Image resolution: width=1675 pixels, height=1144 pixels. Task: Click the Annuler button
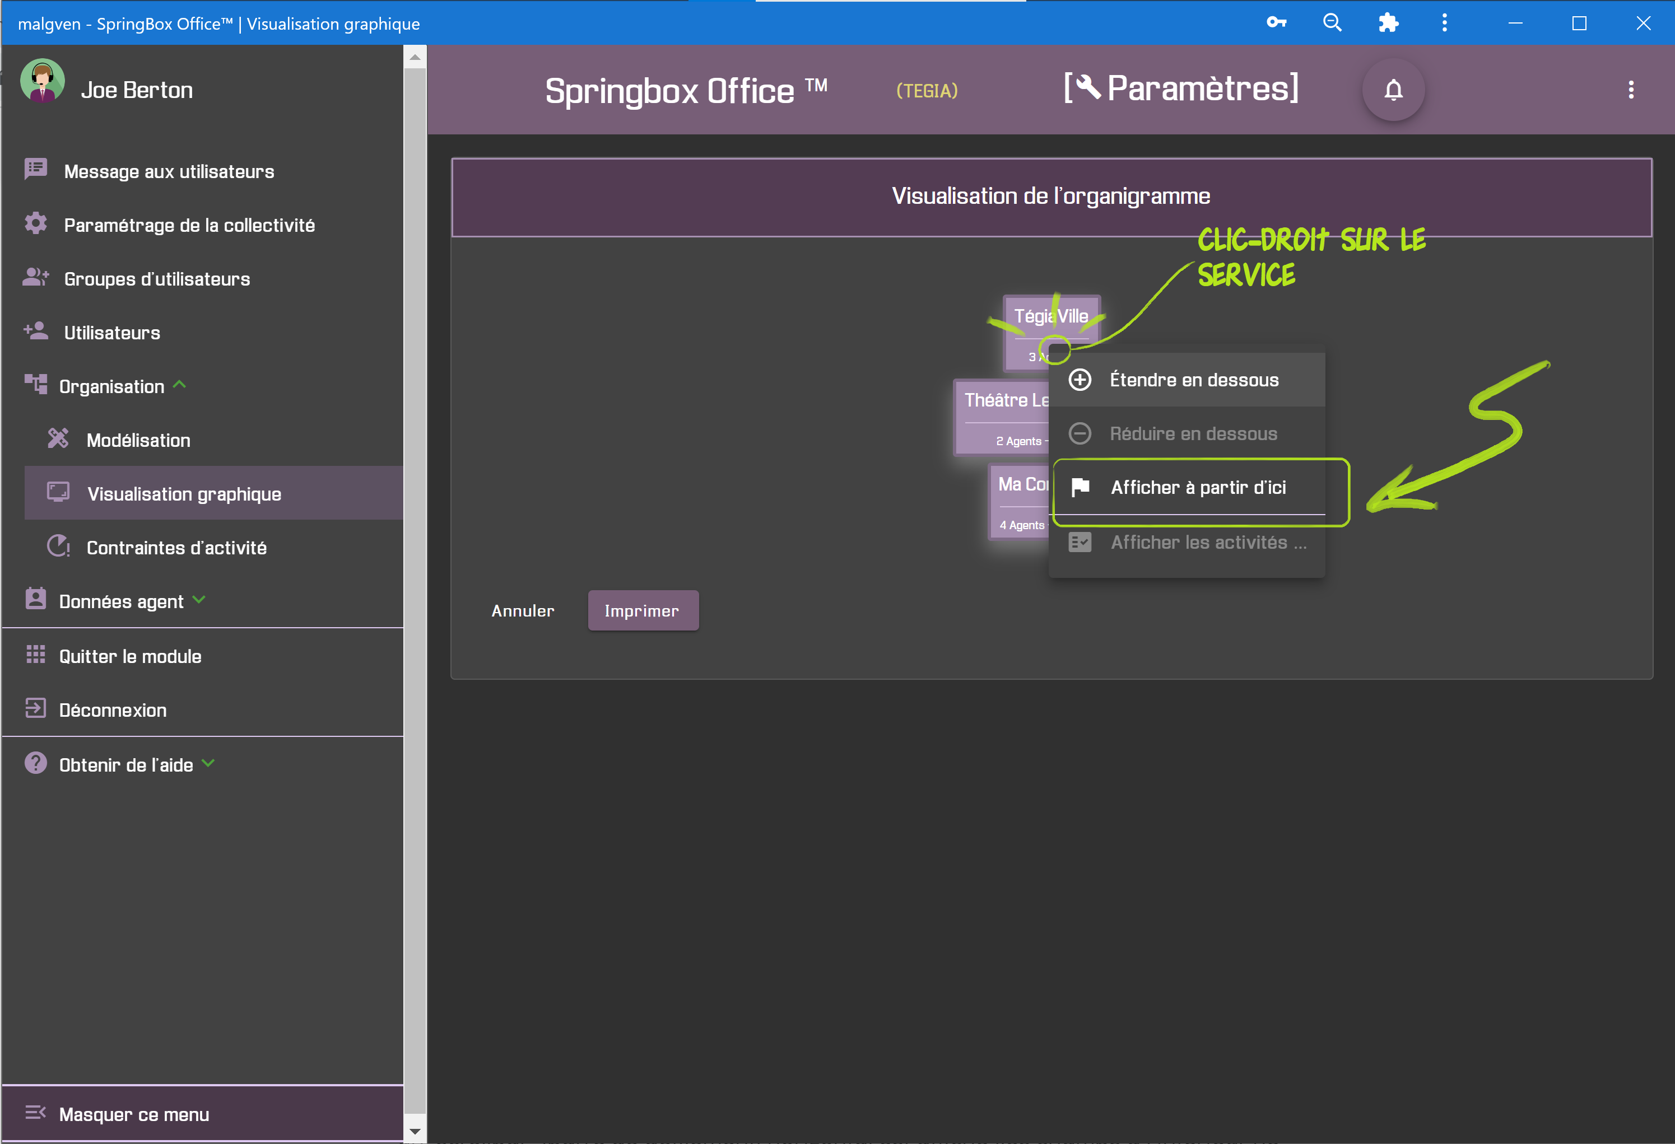tap(523, 610)
